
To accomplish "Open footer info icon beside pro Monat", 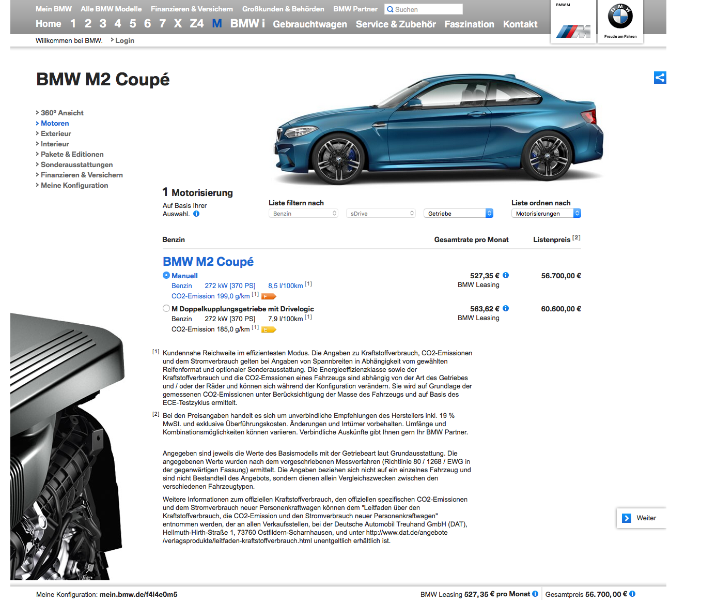I will (535, 594).
